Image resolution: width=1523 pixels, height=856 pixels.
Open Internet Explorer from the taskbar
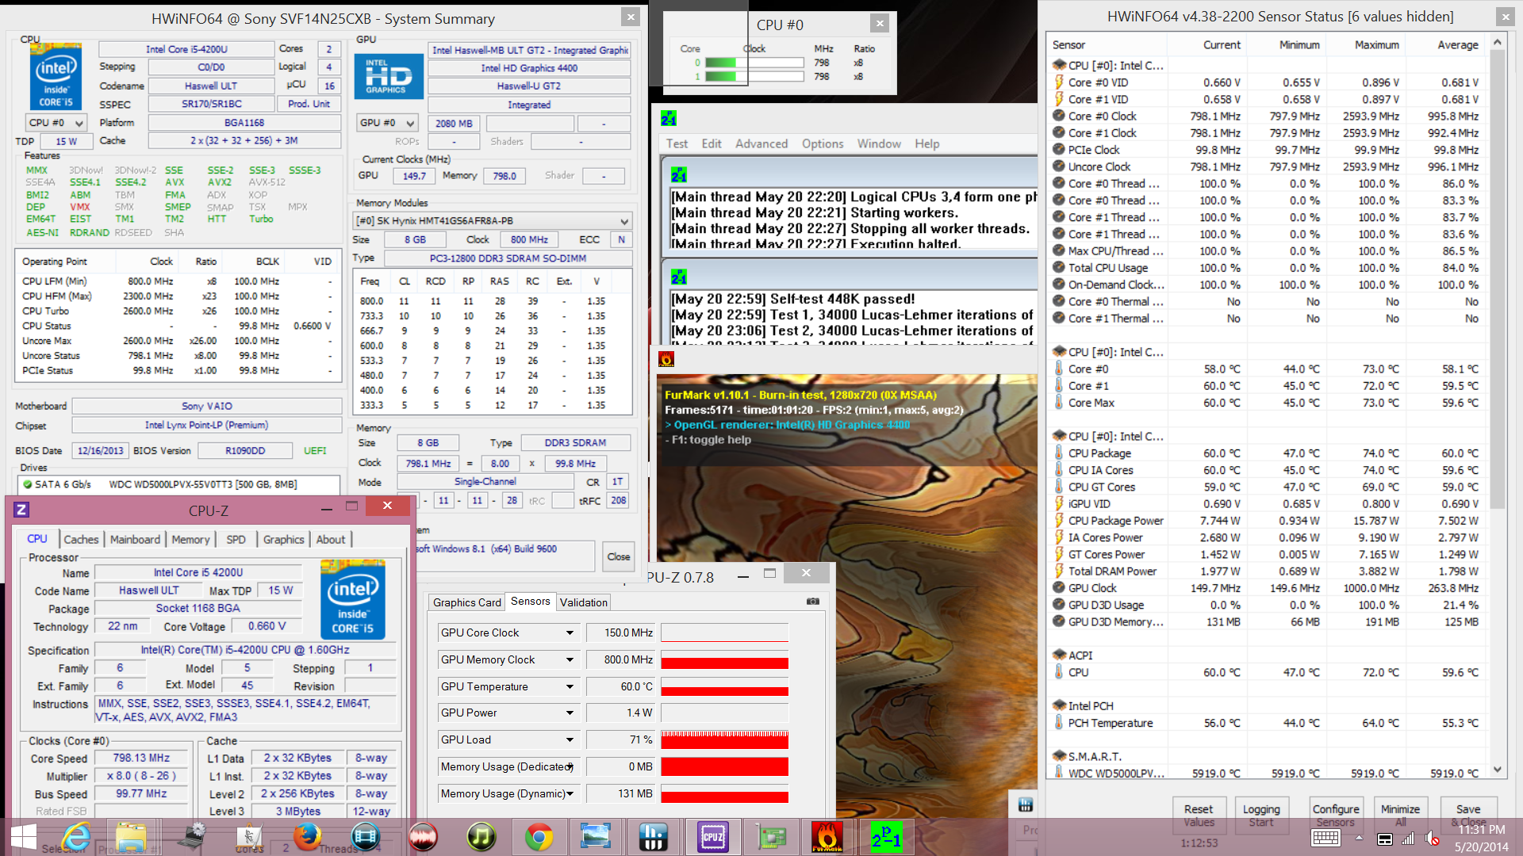(75, 837)
